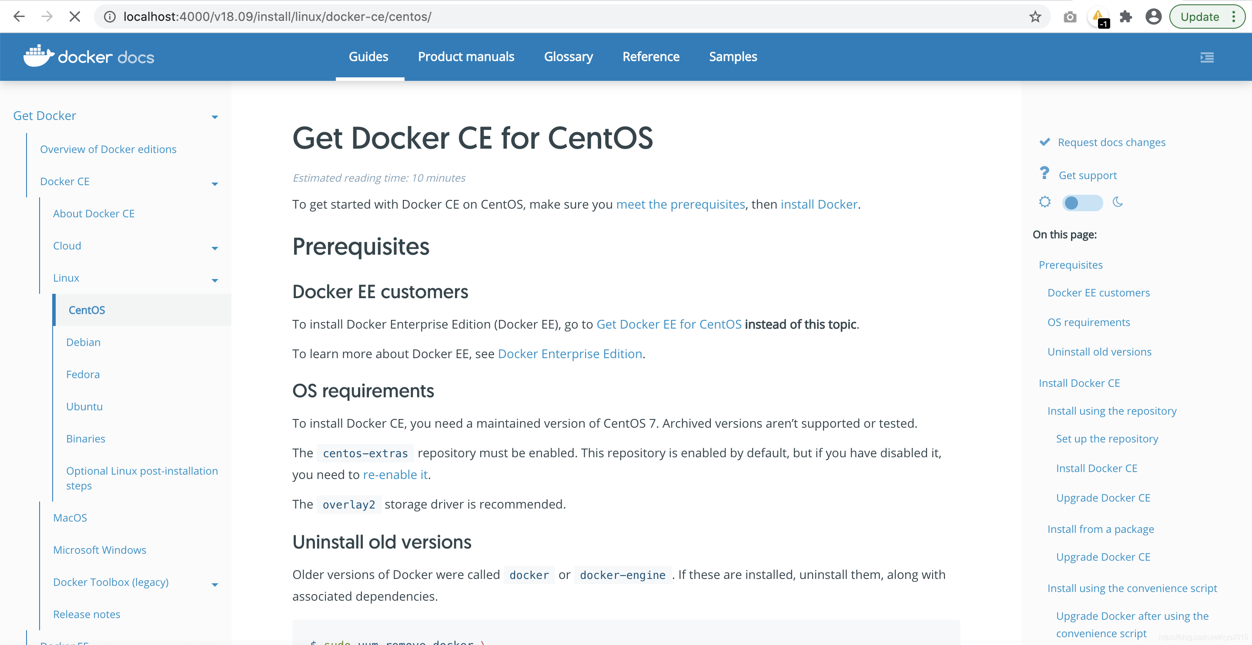The width and height of the screenshot is (1252, 645).
Task: Click 'docker docs' wordmark text
Action: 106,57
